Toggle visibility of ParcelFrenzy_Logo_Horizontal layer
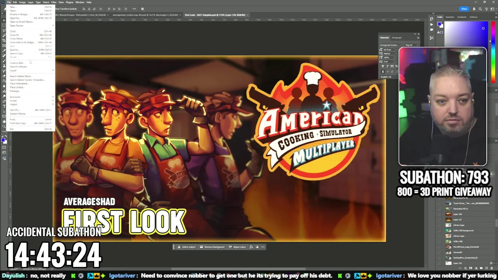 click(x=438, y=247)
